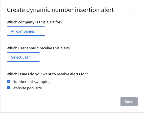Click the Which issues do you want alerts heading

tap(47, 74)
